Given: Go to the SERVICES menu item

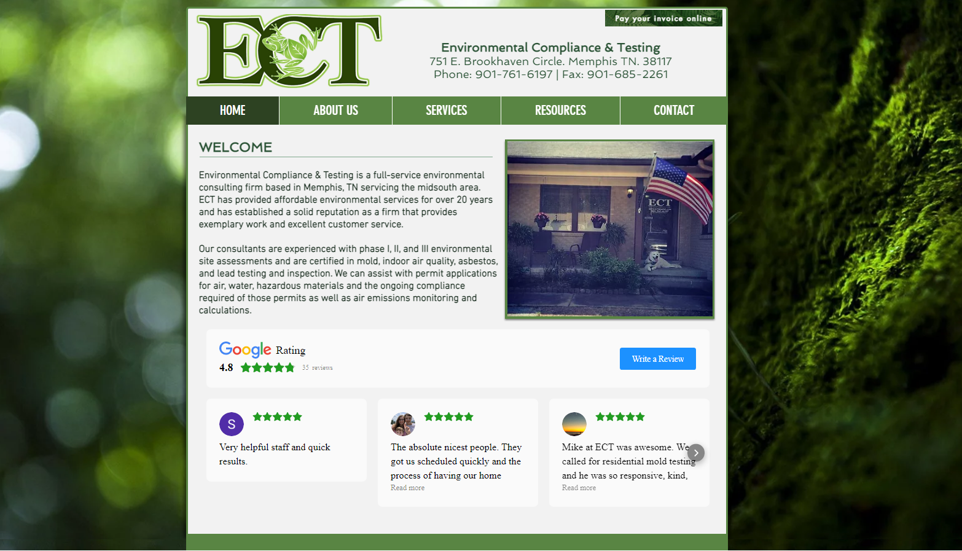Looking at the screenshot, I should click(447, 111).
